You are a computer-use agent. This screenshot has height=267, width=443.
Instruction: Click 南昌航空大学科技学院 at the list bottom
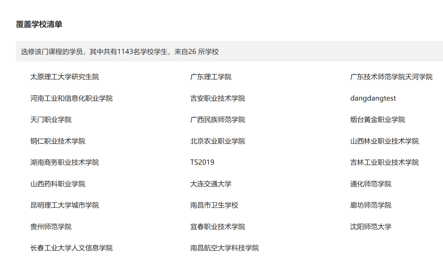tap(224, 248)
